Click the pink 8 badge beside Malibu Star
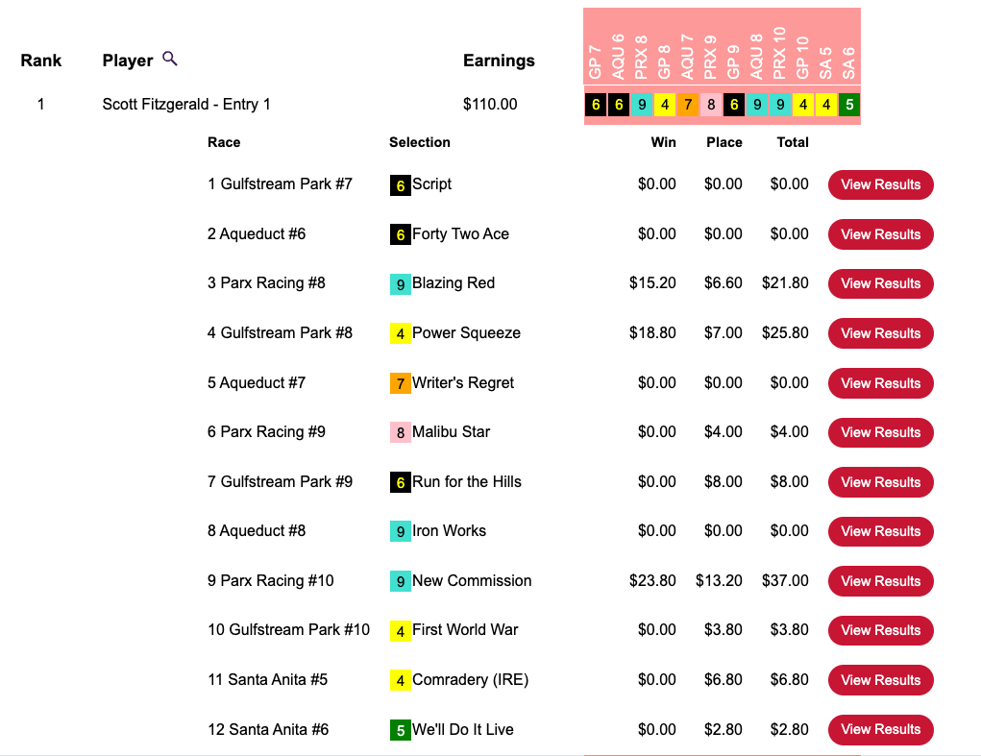 (401, 432)
